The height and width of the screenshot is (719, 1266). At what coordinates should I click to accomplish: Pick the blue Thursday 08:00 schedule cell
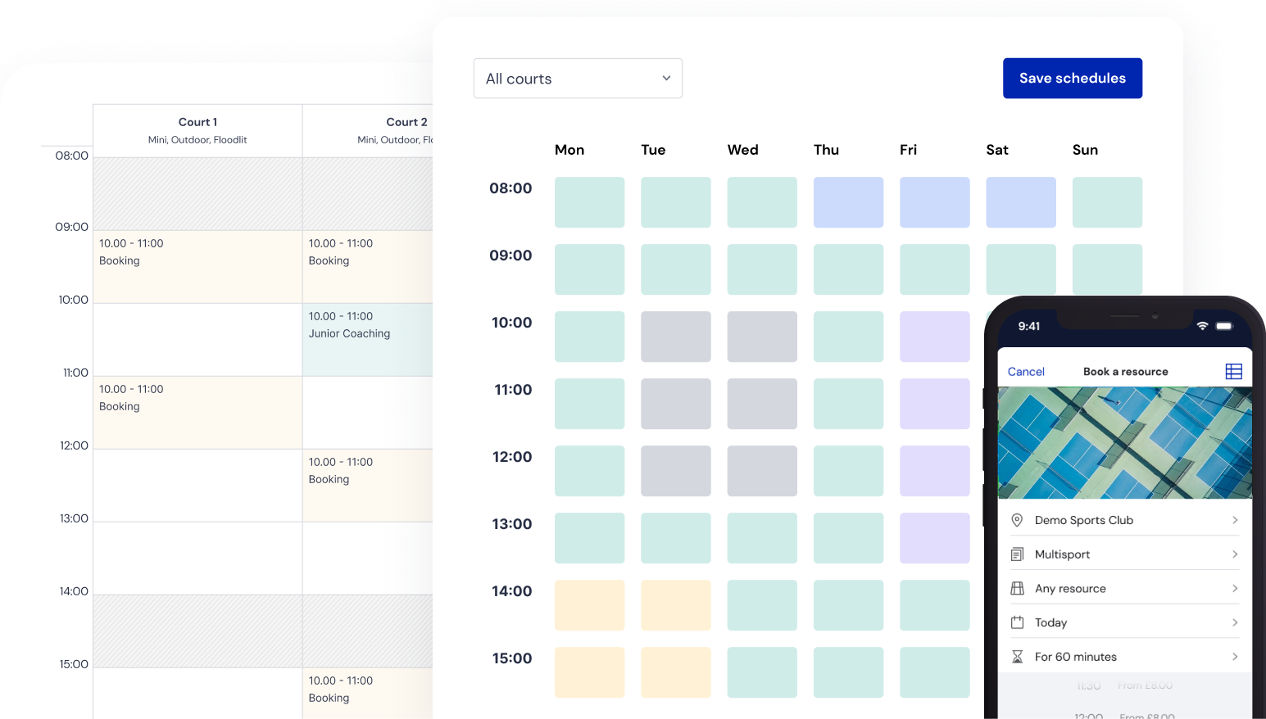click(x=848, y=202)
